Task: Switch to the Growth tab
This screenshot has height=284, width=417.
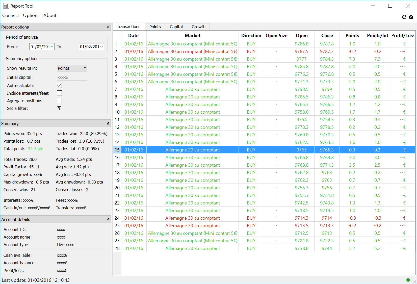Action: point(198,27)
